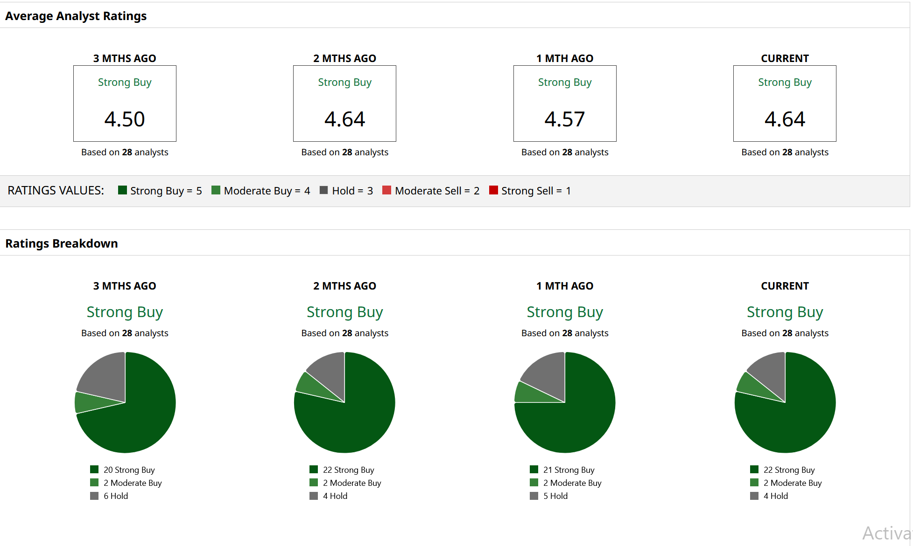Click the 20 Strong Buy legend icon
The image size is (913, 546).
click(94, 469)
